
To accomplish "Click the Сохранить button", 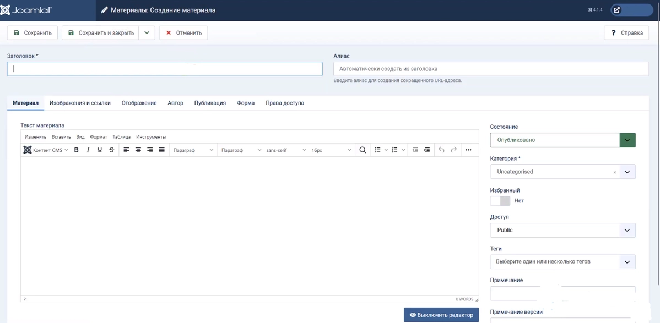I will tap(33, 33).
